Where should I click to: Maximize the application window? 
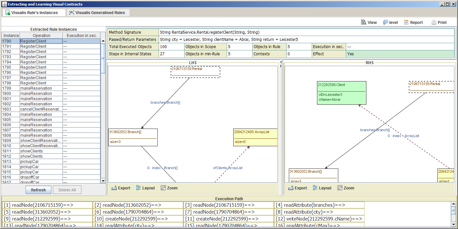coord(447,4)
